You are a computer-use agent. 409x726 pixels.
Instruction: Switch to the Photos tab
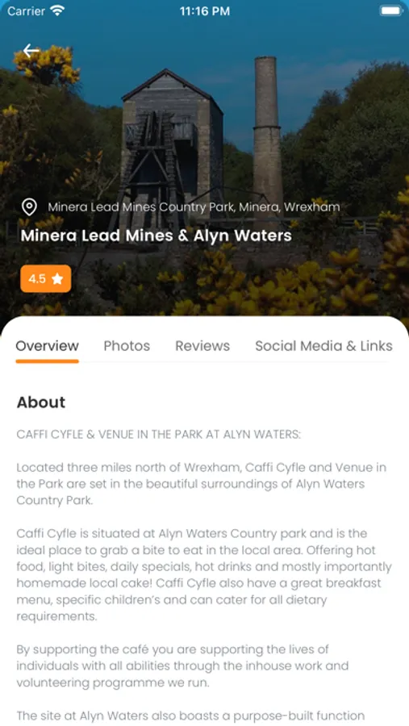pos(127,346)
